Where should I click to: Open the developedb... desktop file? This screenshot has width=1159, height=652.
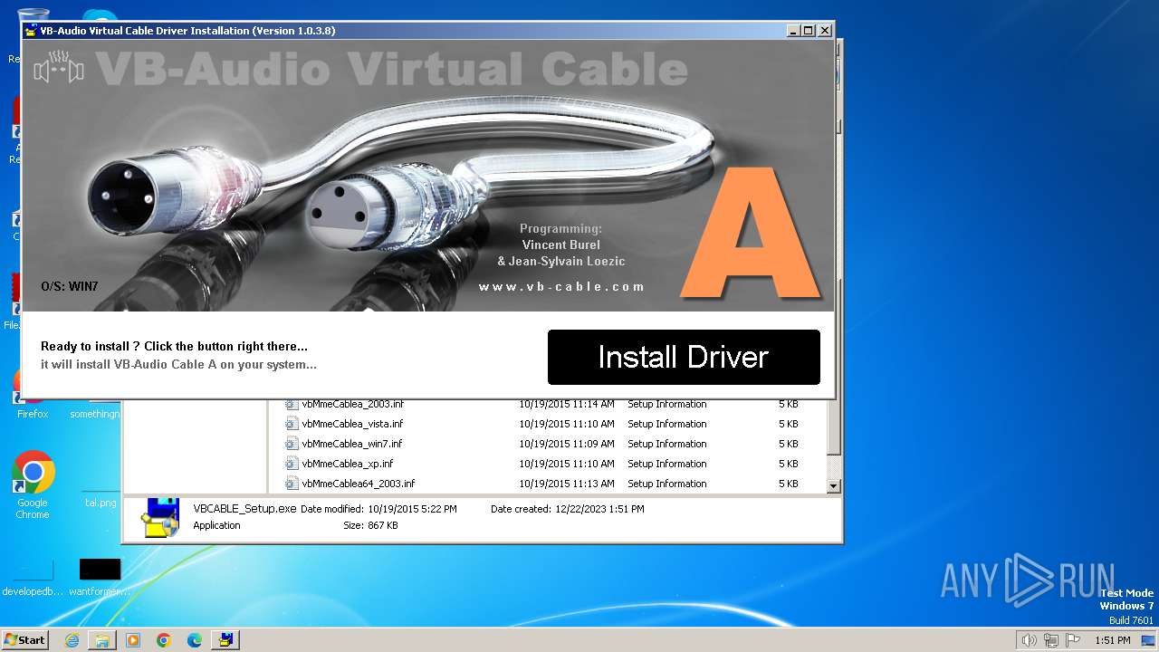(33, 578)
